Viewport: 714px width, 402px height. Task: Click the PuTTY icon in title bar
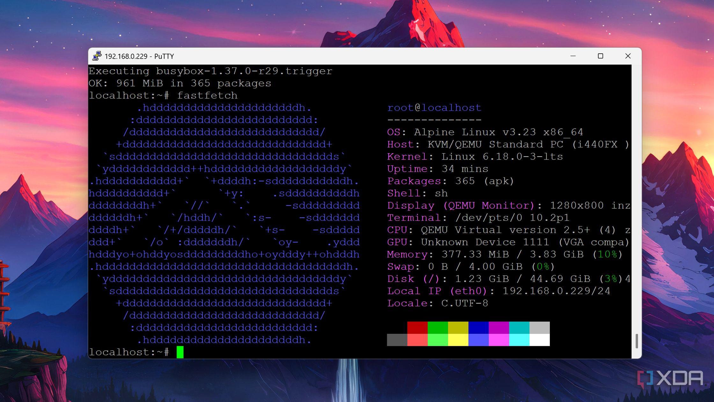[x=97, y=56]
